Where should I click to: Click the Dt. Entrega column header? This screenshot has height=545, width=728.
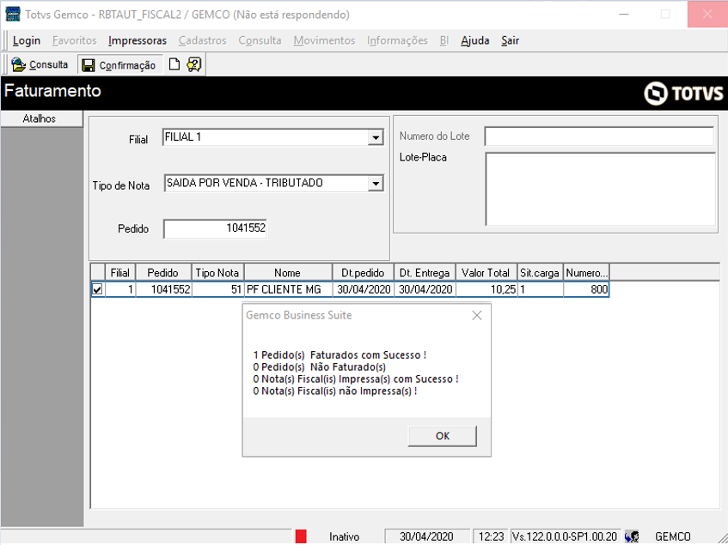tap(425, 273)
